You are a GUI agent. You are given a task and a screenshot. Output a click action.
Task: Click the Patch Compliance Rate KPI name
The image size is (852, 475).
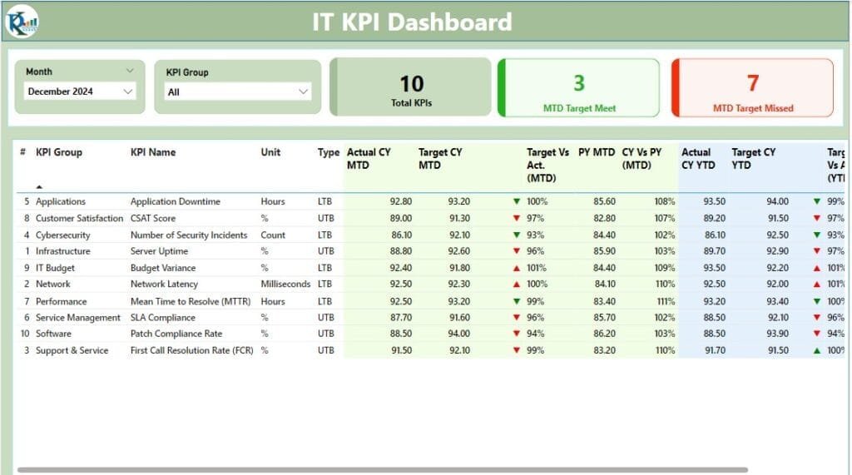[176, 334]
